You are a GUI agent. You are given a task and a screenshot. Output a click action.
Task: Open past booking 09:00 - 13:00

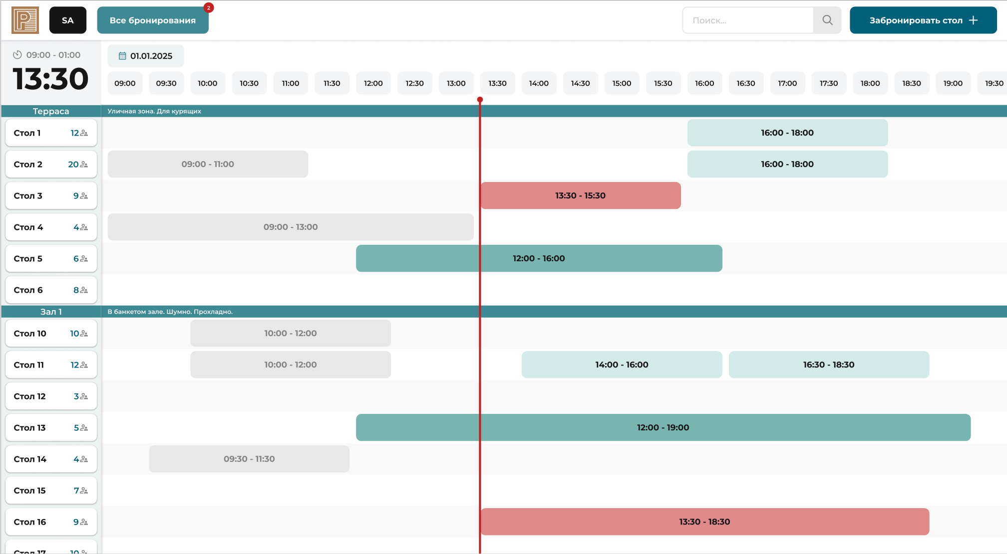291,227
